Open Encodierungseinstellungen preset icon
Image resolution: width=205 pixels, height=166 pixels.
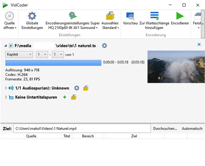tap(73, 15)
